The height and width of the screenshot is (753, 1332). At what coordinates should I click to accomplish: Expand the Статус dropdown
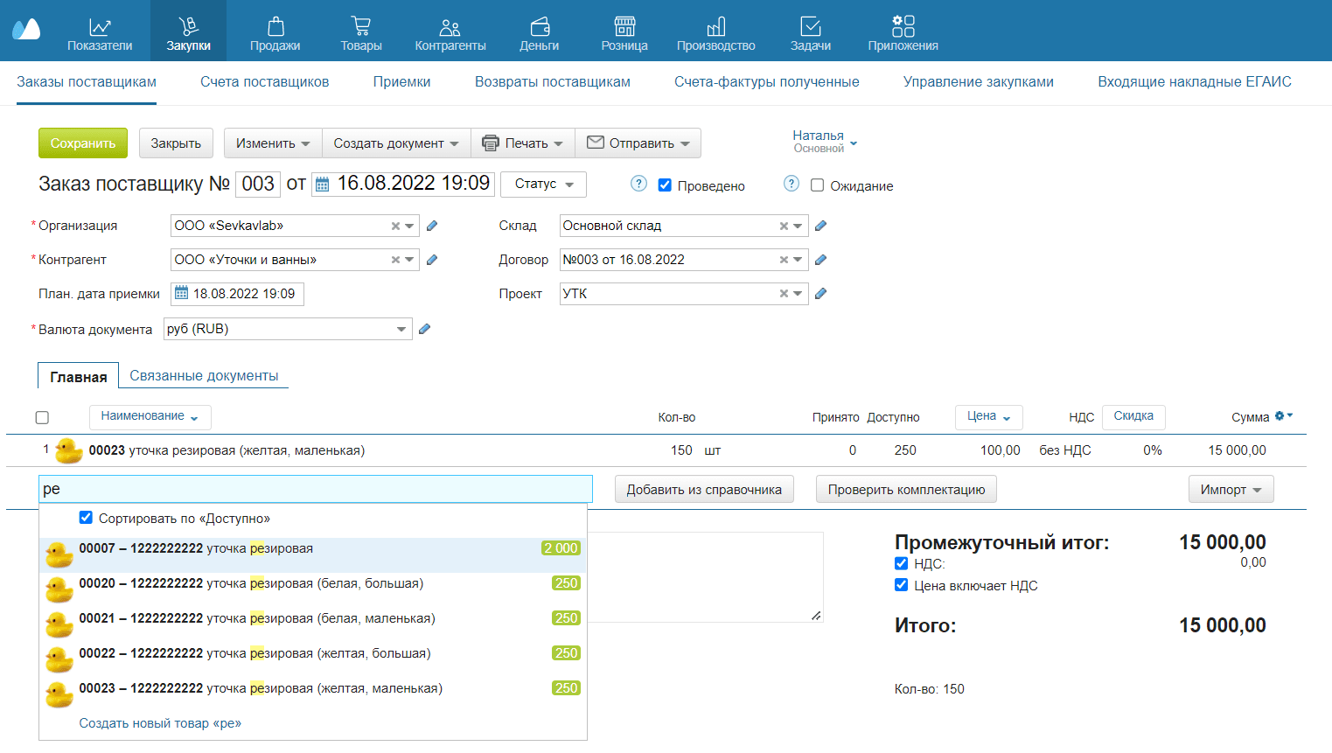click(x=543, y=184)
